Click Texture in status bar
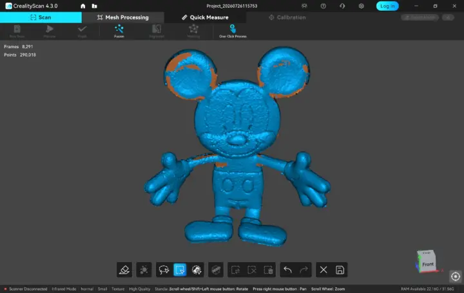Viewport: 464px width, 293px height. 118,289
